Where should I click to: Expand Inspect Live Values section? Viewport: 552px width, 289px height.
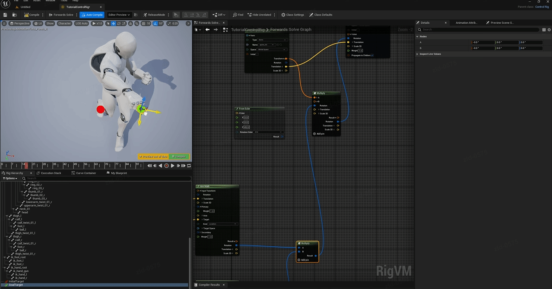click(417, 54)
